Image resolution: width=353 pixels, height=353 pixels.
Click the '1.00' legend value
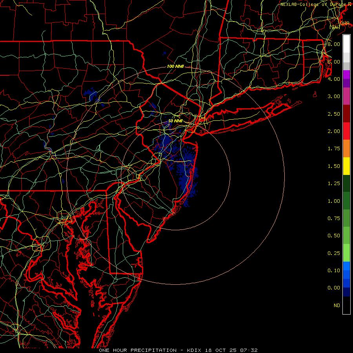[334, 201]
